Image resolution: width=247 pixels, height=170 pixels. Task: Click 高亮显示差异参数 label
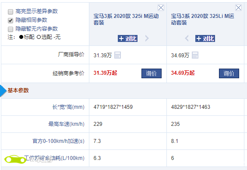coord(36,11)
